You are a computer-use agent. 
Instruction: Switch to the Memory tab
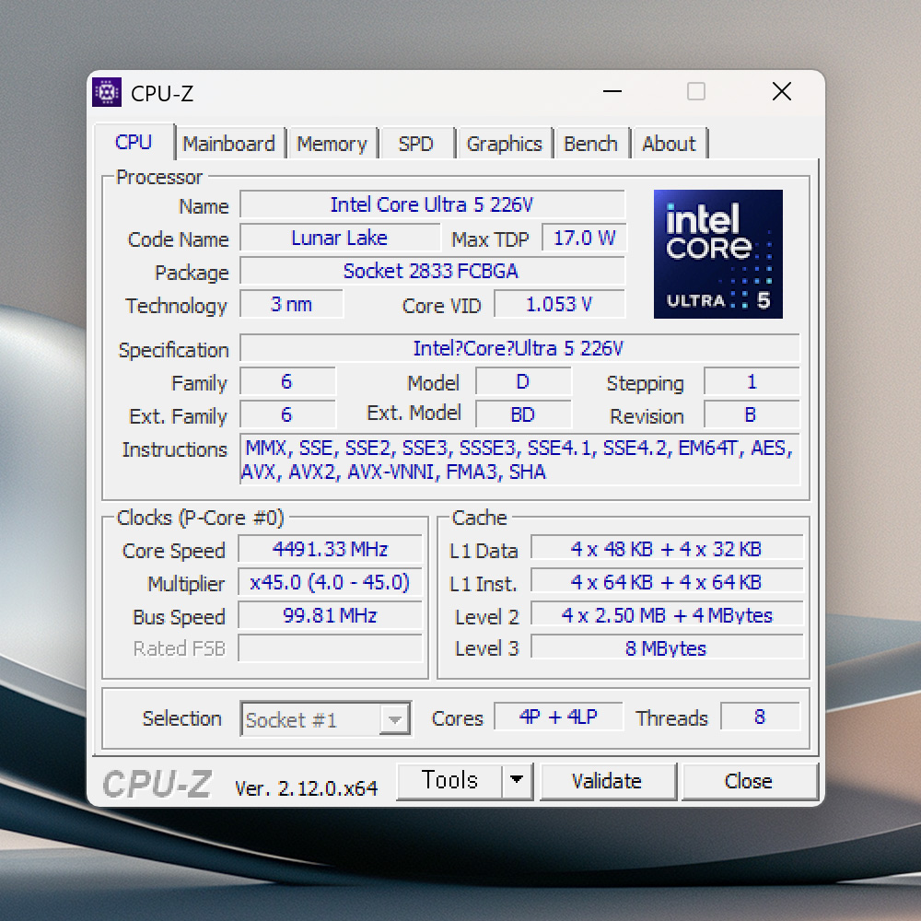pos(332,144)
